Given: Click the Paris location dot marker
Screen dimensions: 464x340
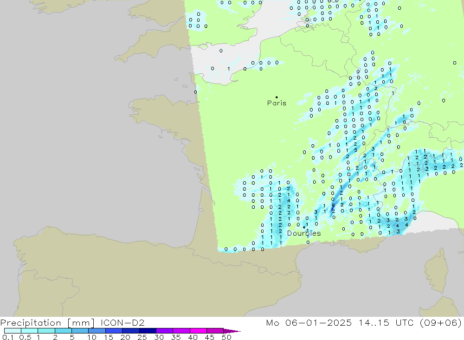Looking at the screenshot, I should point(277,97).
